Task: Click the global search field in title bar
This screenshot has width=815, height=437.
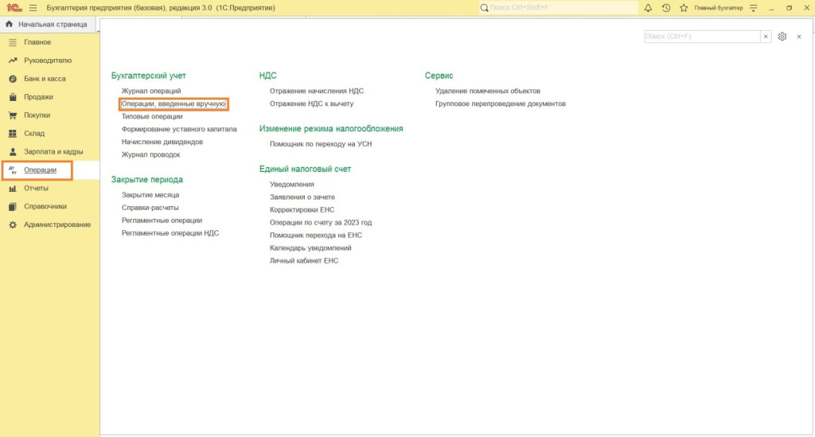Action: (559, 8)
